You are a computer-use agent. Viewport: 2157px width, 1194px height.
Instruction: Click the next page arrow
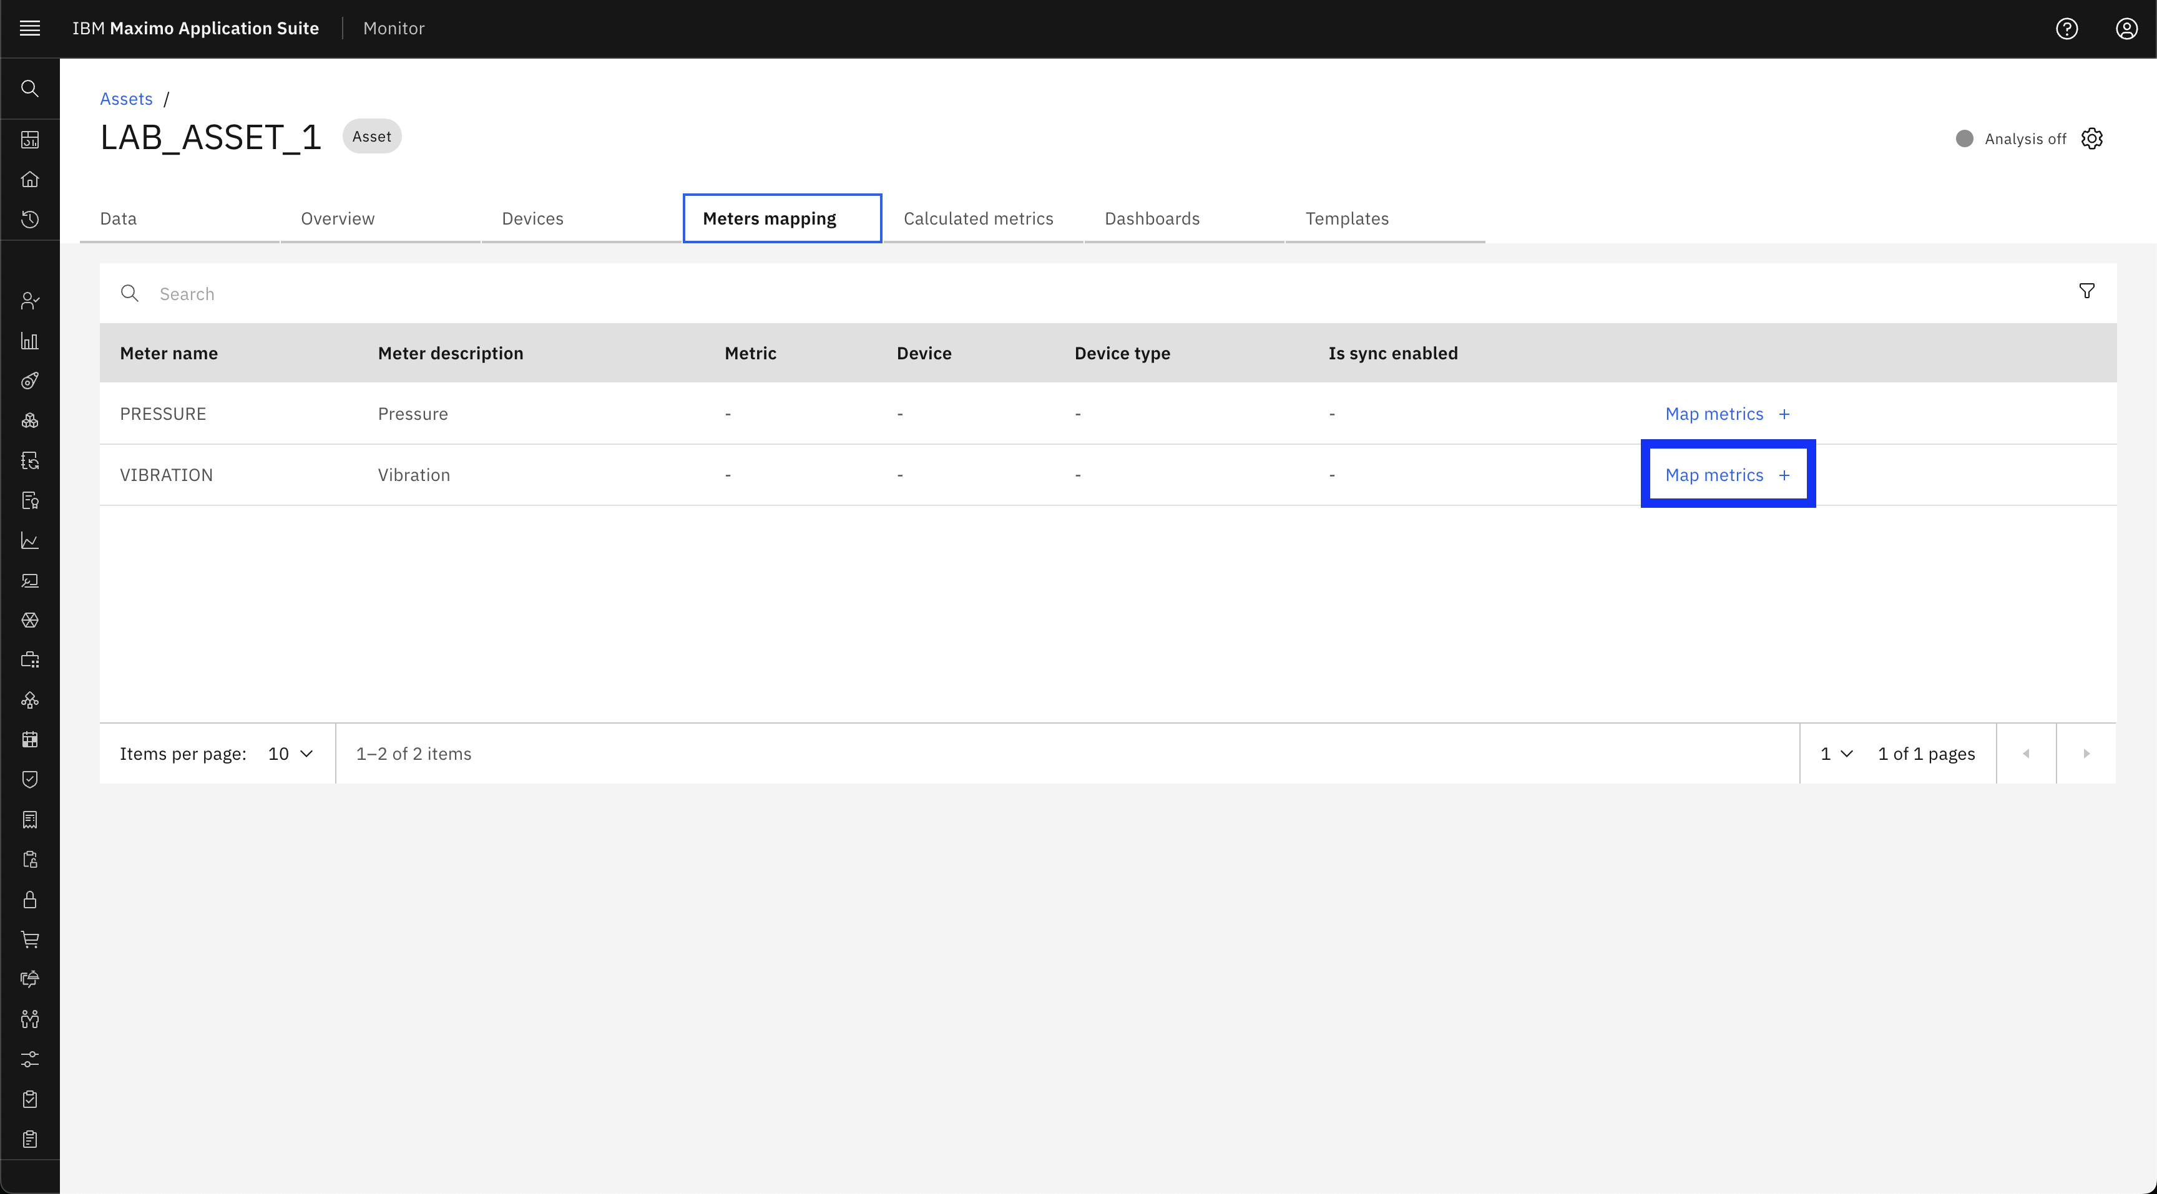[x=2086, y=754]
